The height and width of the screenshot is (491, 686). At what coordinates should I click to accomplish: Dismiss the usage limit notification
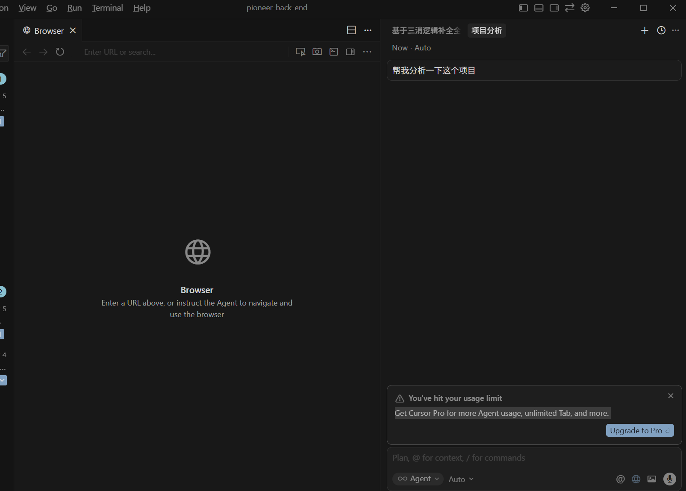[x=670, y=396]
